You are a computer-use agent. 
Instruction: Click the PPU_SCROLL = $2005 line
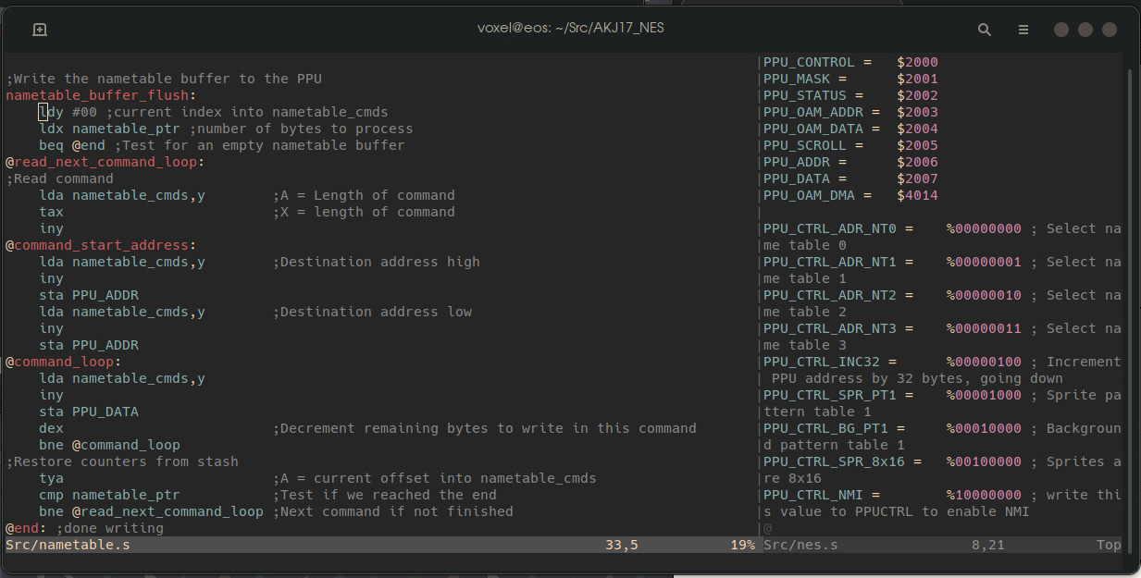point(850,145)
